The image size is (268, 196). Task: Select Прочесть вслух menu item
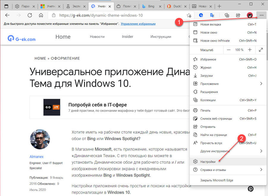pos(228,143)
